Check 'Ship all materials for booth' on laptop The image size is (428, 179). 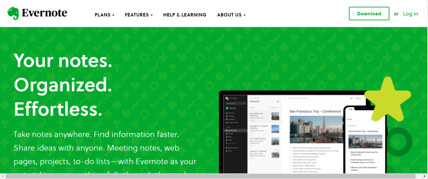[290, 148]
